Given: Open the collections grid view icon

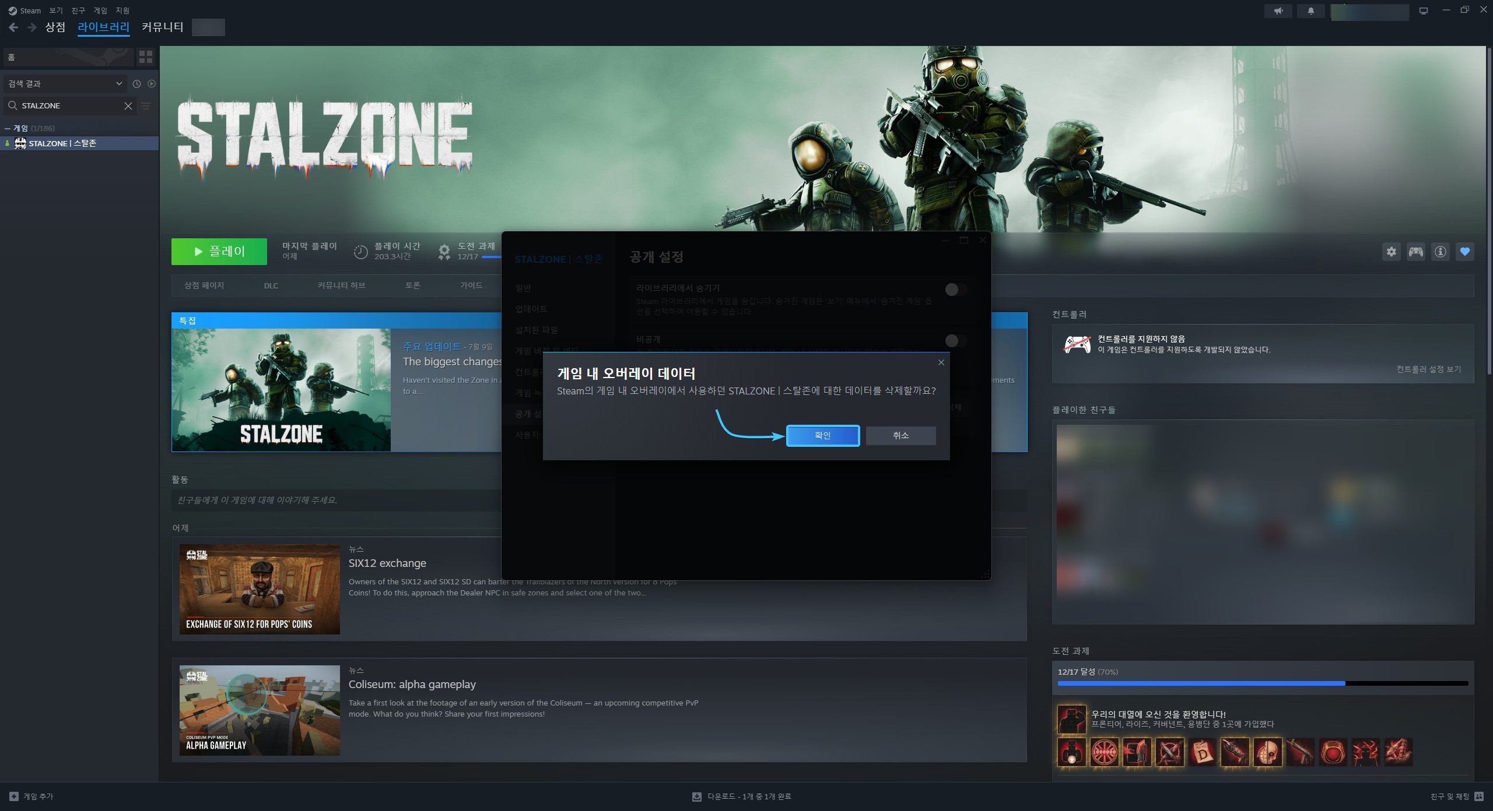Looking at the screenshot, I should tap(146, 57).
